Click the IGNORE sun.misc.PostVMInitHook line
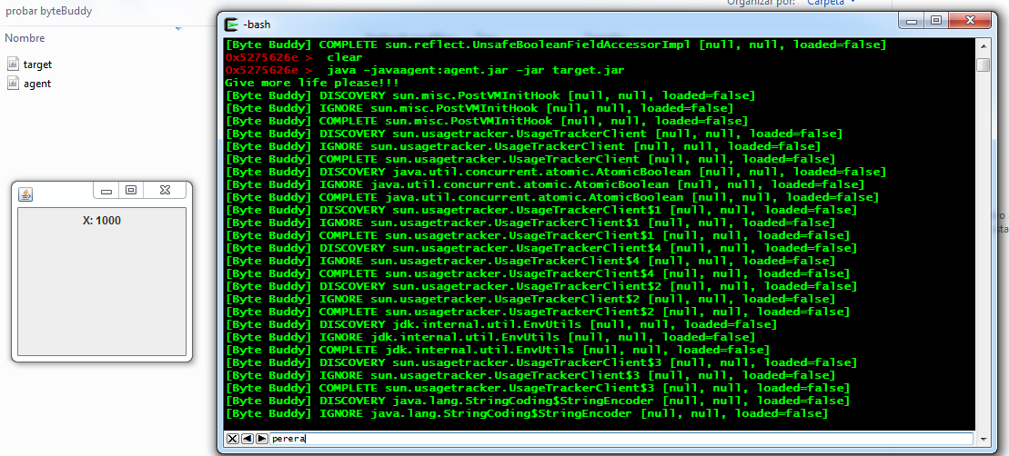Viewport: 1009px width, 456px height. [479, 108]
